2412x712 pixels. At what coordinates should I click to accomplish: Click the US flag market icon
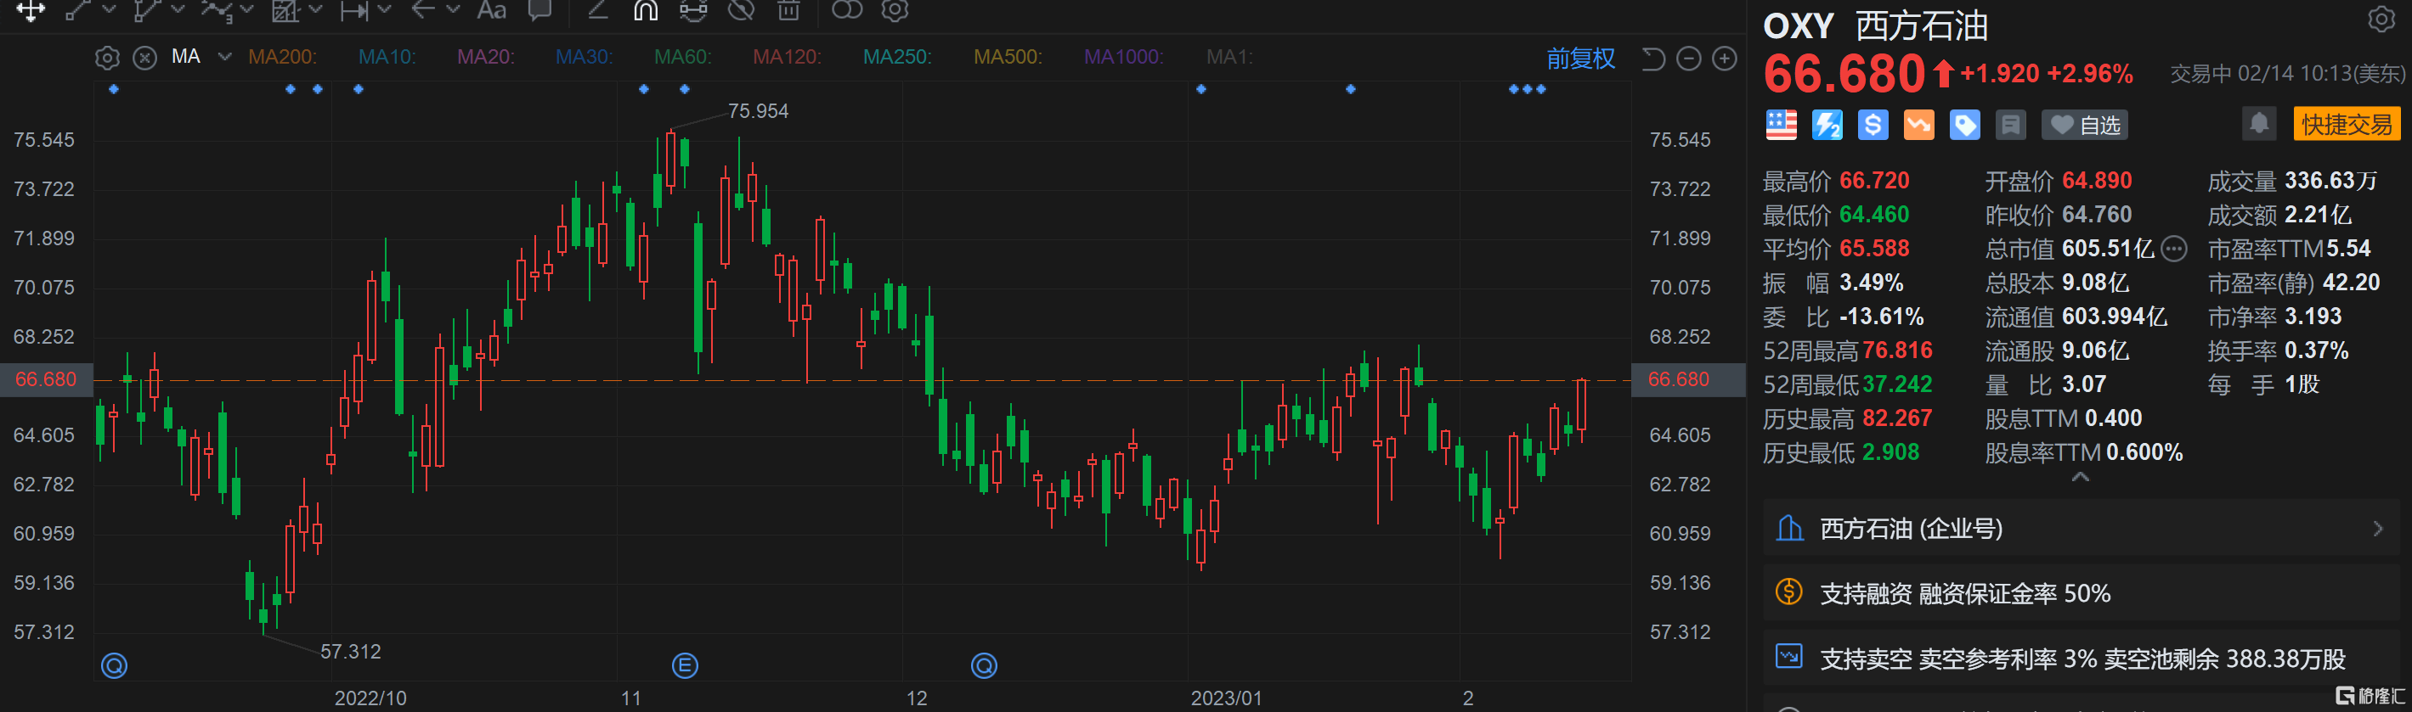1781,125
